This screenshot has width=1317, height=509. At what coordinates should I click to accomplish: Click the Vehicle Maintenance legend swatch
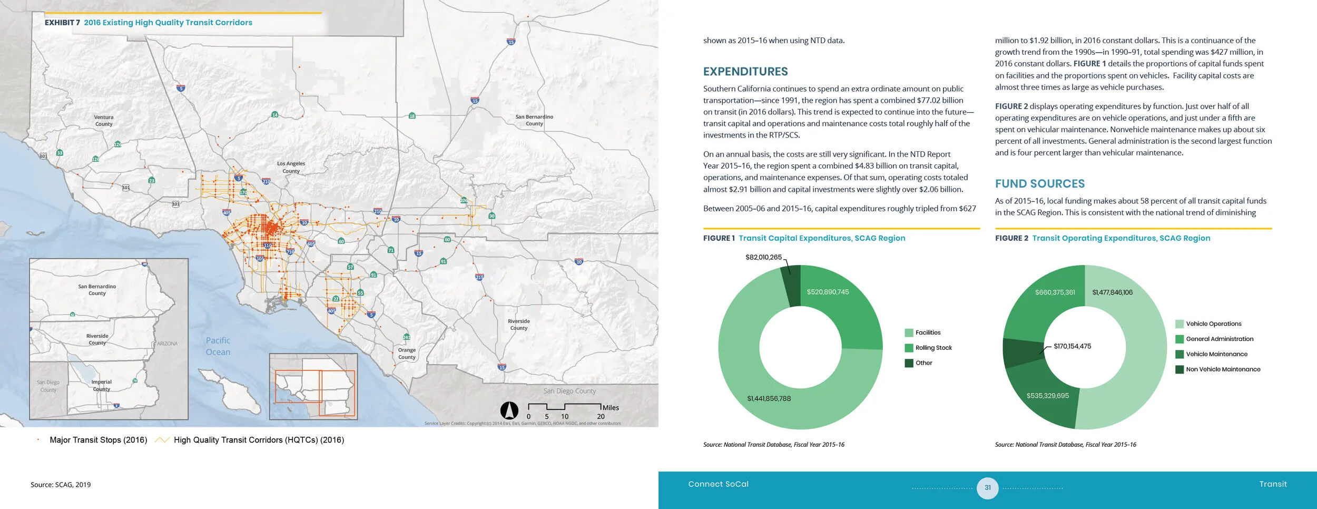pyautogui.click(x=1180, y=354)
